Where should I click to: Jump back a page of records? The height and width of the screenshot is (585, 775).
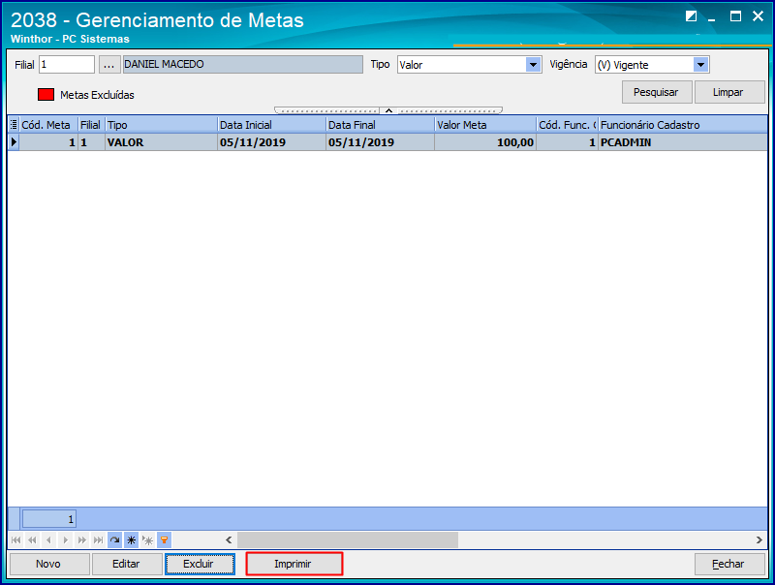click(x=32, y=540)
